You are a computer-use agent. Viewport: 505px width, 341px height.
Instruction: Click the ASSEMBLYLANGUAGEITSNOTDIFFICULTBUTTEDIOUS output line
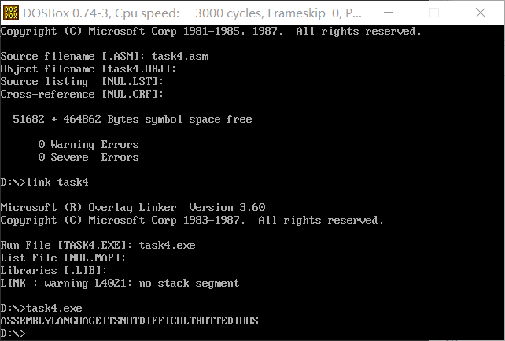(x=130, y=321)
